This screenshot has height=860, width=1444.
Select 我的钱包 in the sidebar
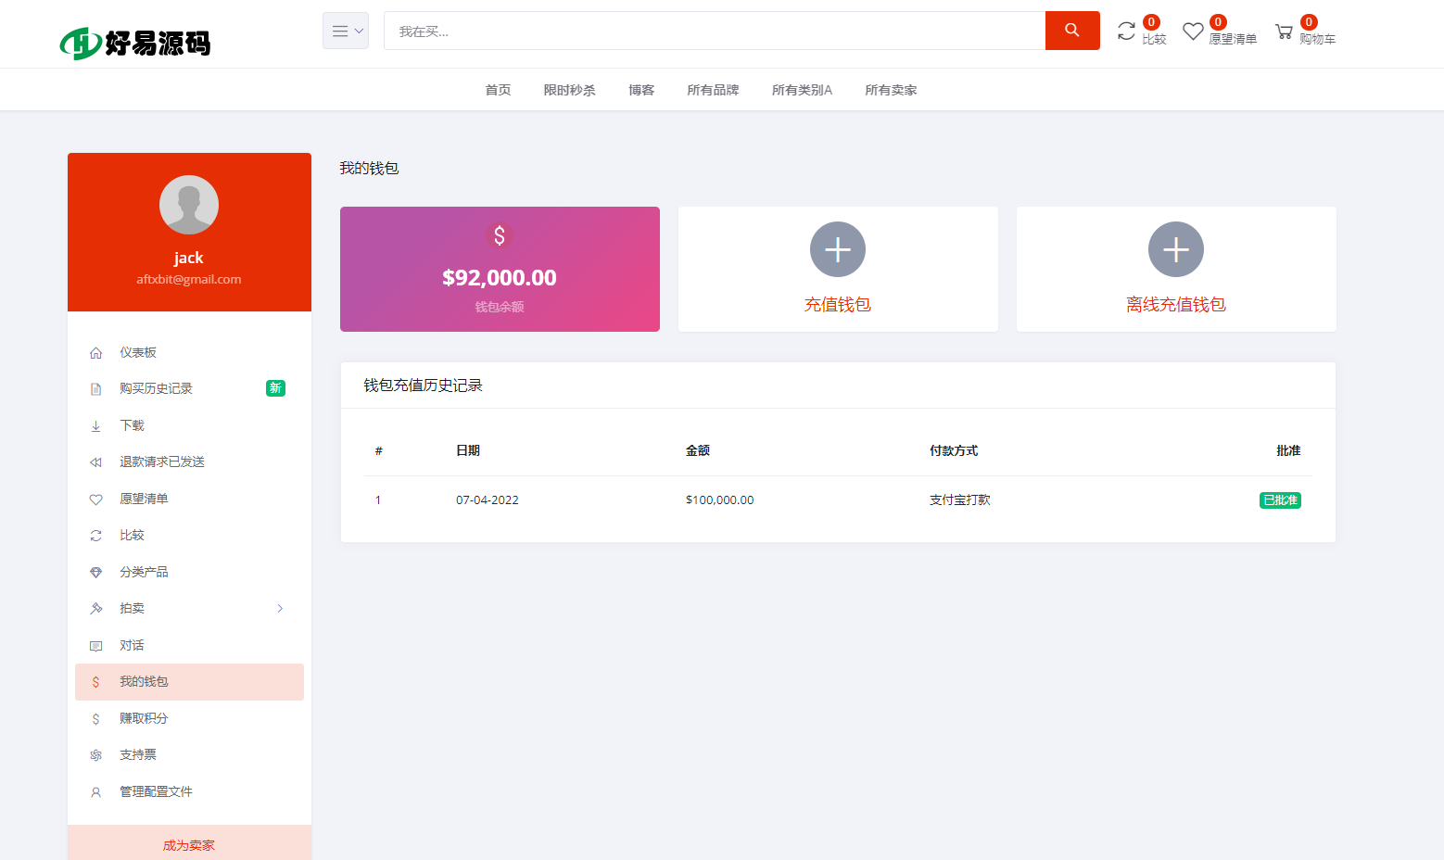point(189,682)
